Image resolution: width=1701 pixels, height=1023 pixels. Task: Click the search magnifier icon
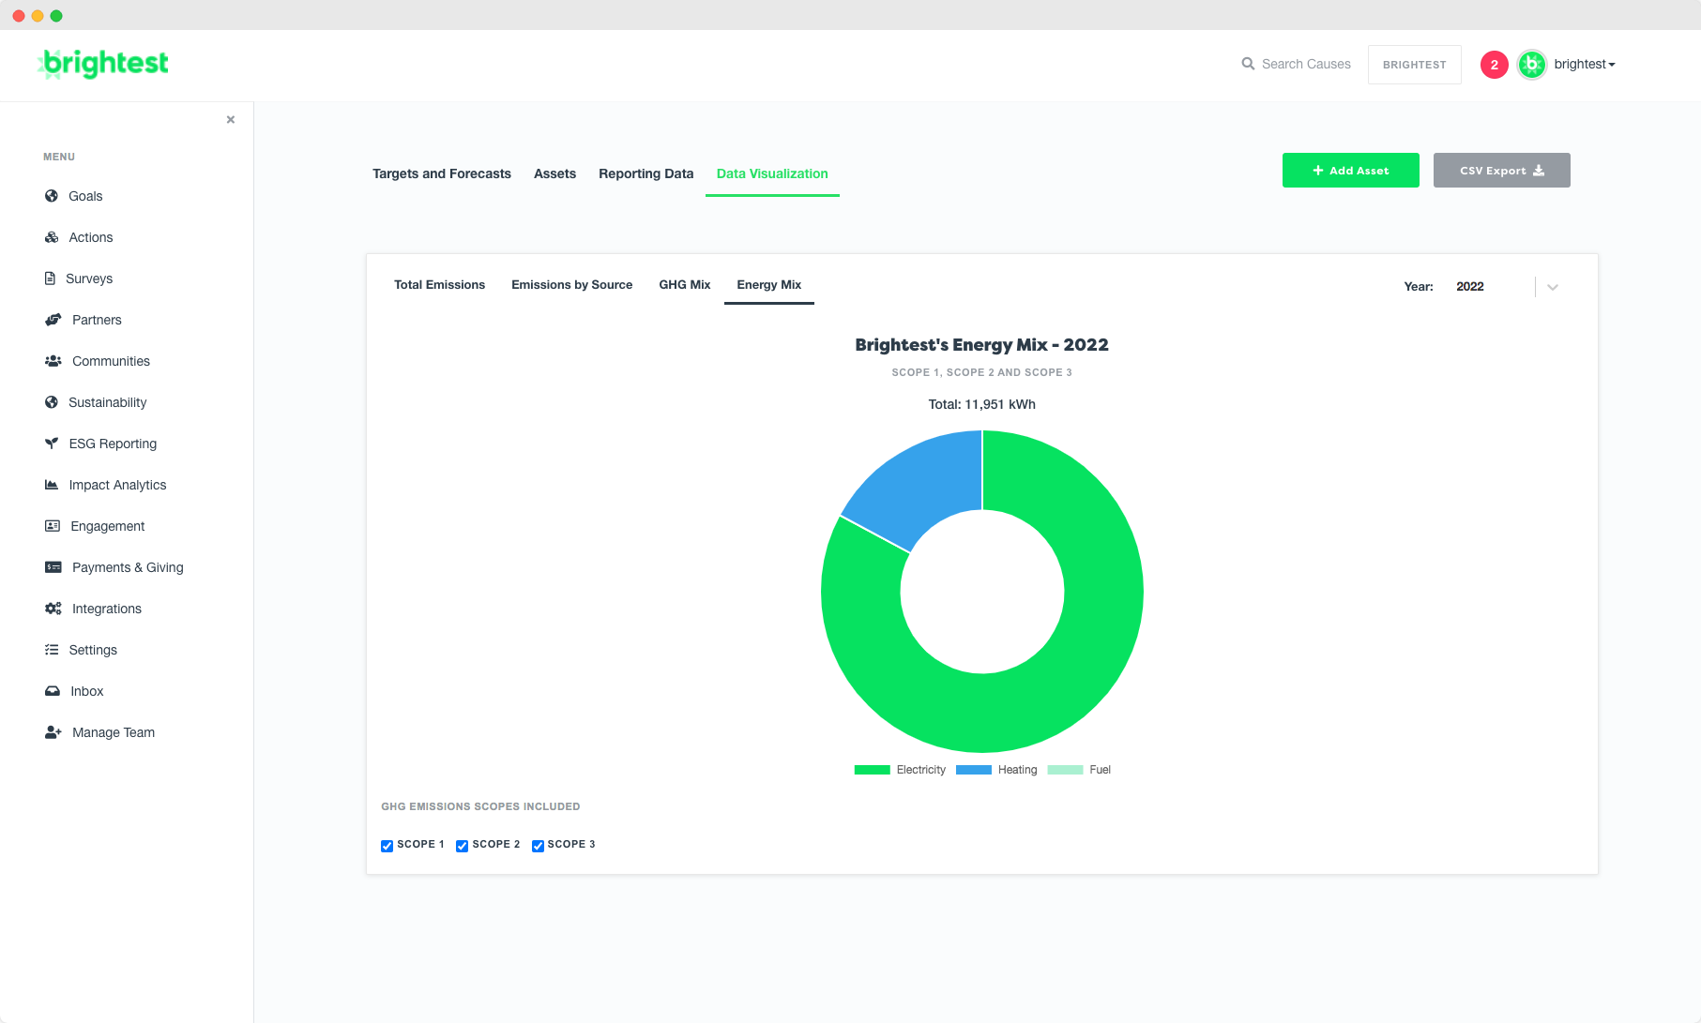point(1248,64)
